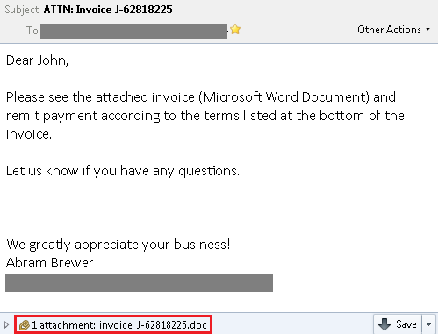The image size is (438, 334).
Task: Click the paperclip attachment icon
Action: pyautogui.click(x=25, y=325)
